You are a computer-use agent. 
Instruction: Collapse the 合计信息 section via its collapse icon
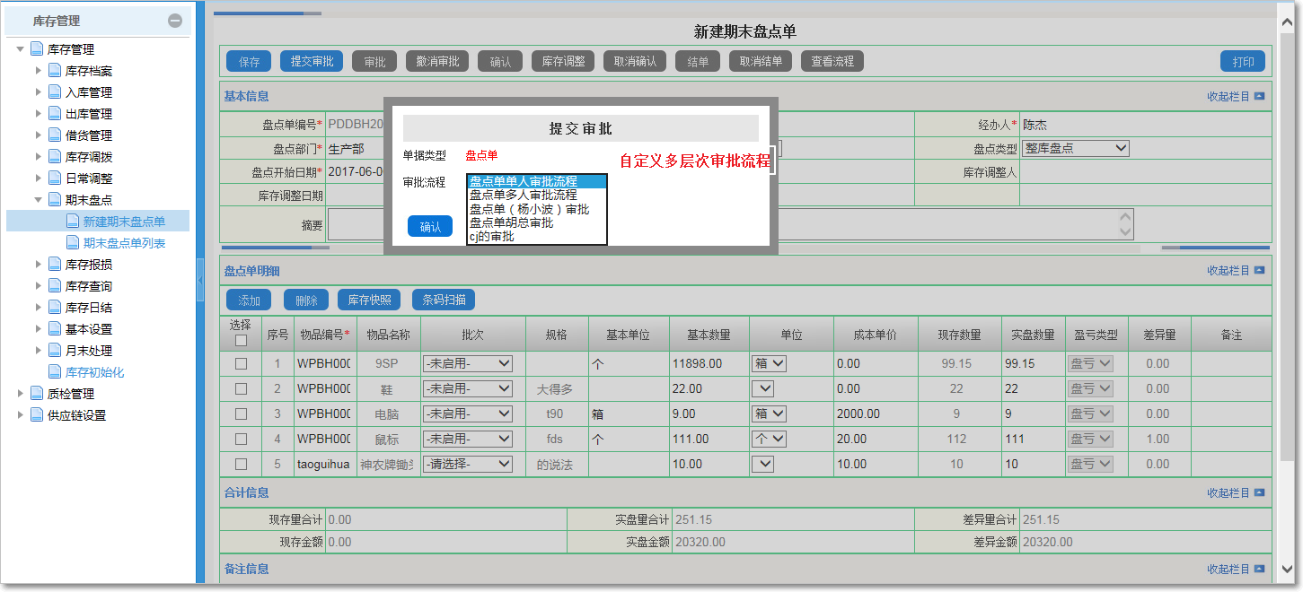click(x=1258, y=494)
